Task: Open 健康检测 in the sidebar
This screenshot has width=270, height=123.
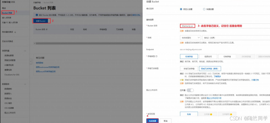Action: (x=8, y=70)
